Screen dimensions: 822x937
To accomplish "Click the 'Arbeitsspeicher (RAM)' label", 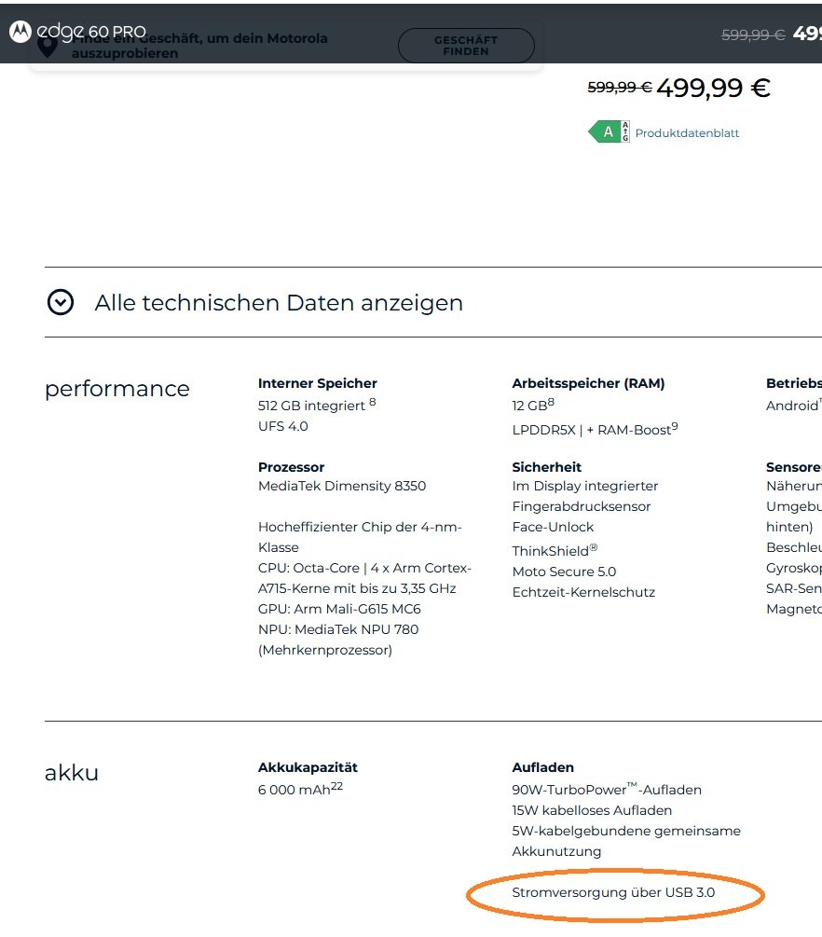I will [x=588, y=383].
